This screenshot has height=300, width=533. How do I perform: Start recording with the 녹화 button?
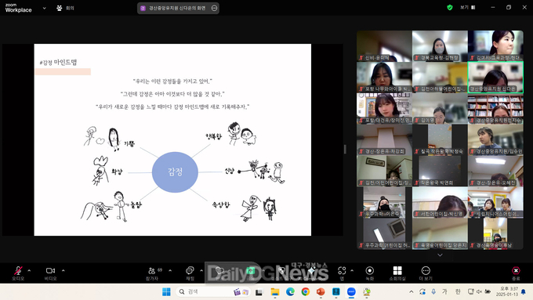tap(369, 273)
